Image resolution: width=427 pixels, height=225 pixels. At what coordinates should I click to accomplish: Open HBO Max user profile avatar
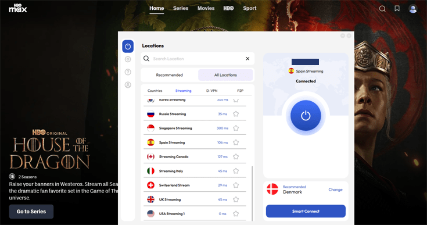pos(413,9)
